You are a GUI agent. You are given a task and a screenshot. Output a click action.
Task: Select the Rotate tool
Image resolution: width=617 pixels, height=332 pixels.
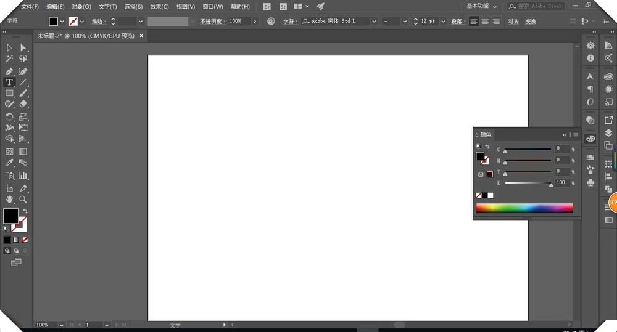click(x=9, y=116)
